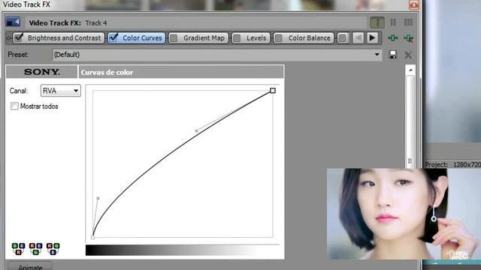This screenshot has height=270, width=481.
Task: Select the lower tangent handle near origin
Action: [x=98, y=198]
